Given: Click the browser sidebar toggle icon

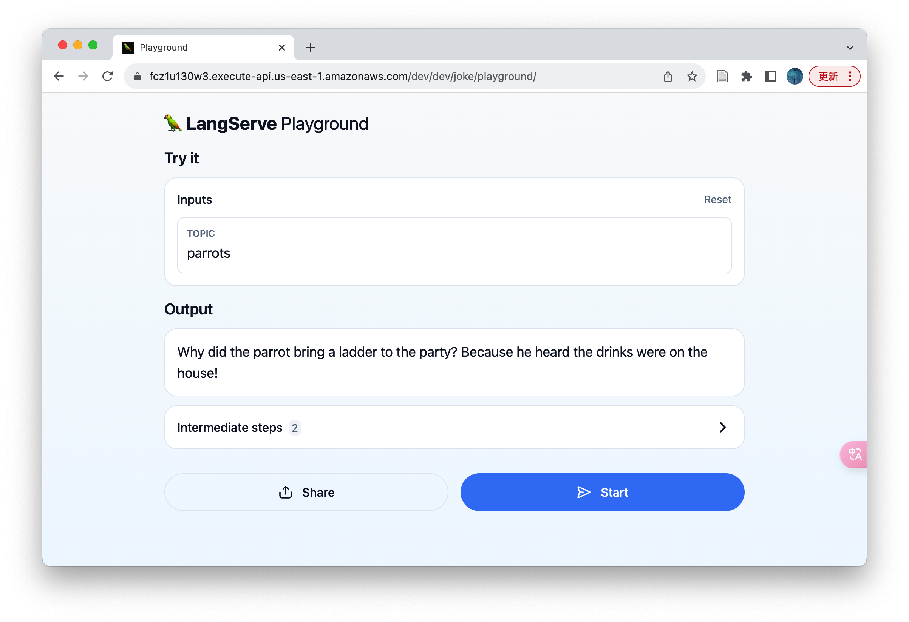Looking at the screenshot, I should [772, 76].
